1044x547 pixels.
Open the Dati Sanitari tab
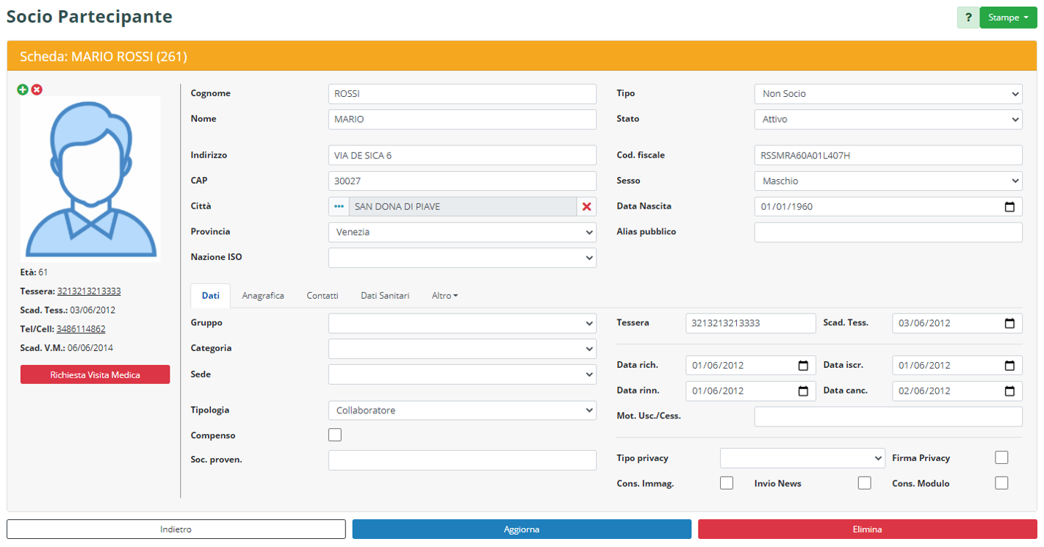tap(385, 296)
